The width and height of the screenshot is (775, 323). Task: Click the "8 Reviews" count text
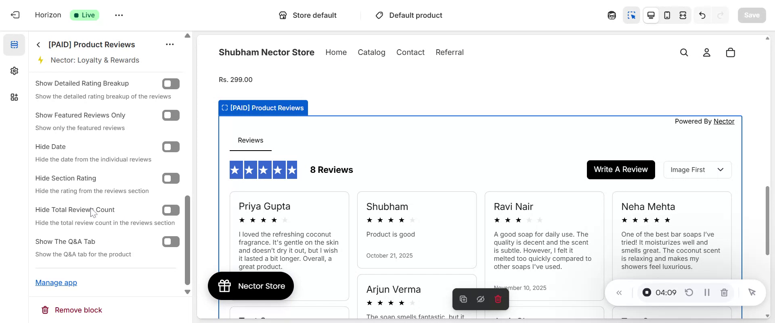331,170
